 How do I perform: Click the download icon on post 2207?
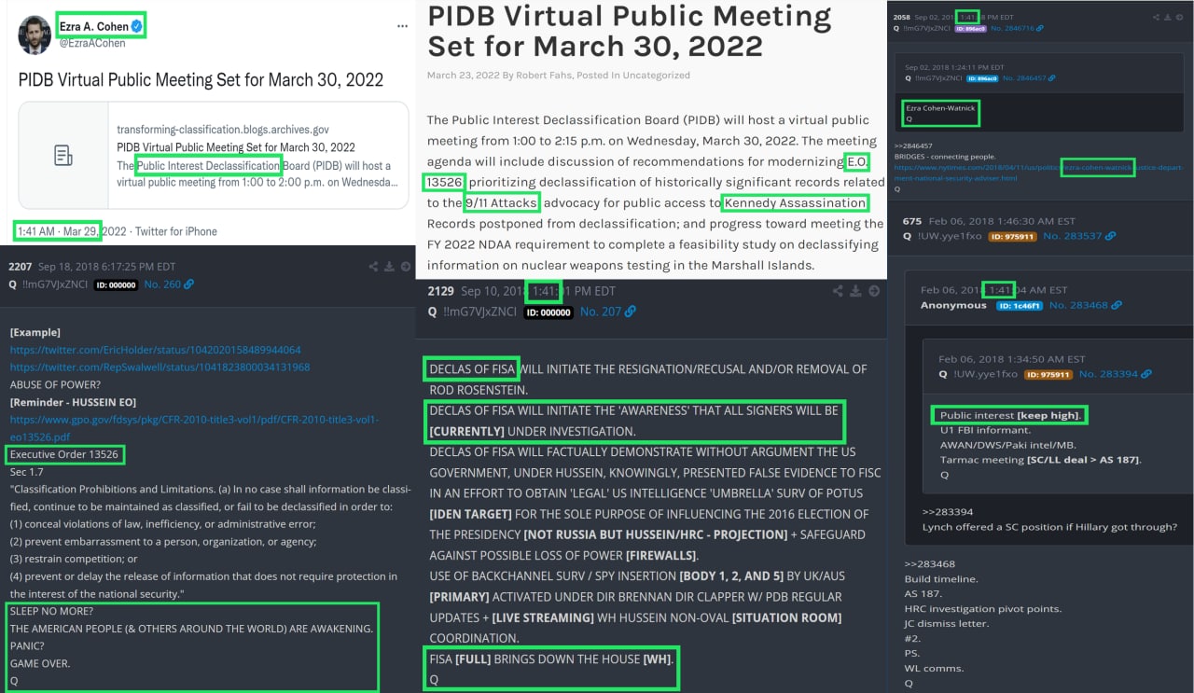coord(389,267)
